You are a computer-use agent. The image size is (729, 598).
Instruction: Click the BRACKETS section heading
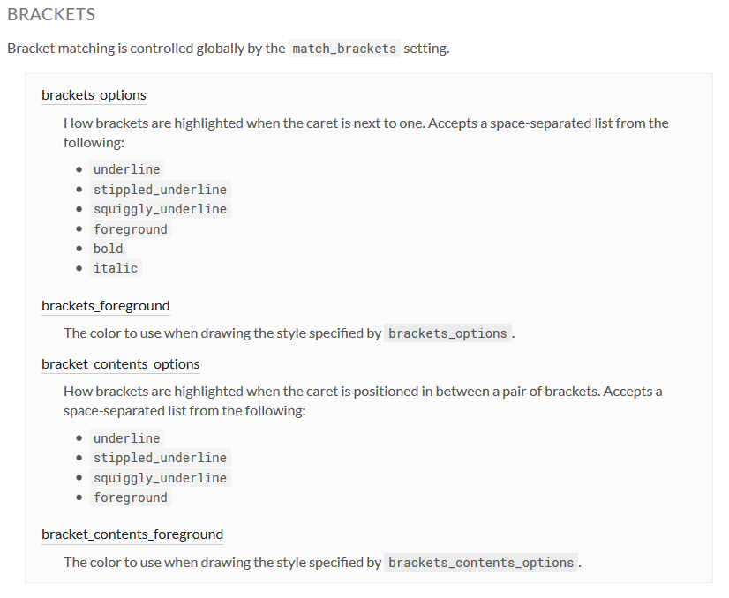[x=51, y=15]
